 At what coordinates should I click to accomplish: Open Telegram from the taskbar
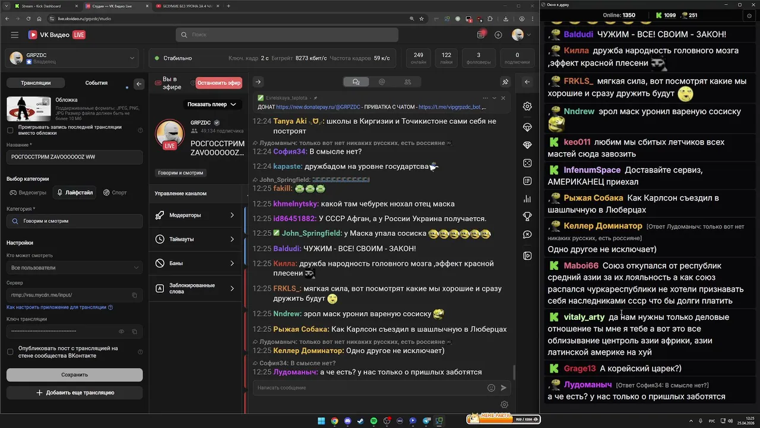click(426, 421)
